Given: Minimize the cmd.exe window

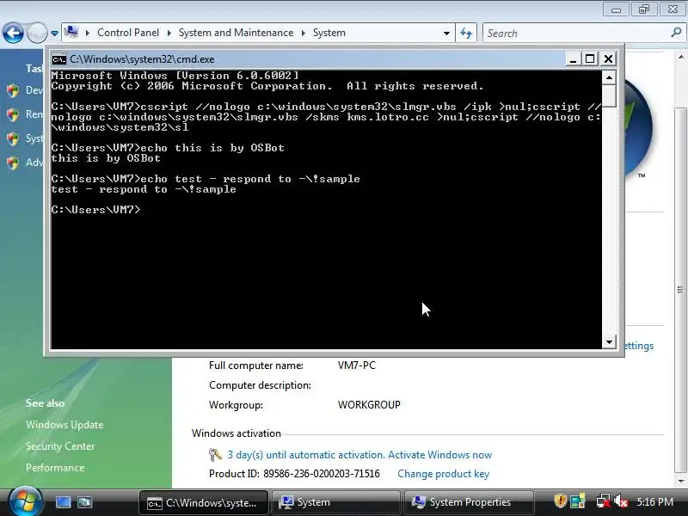Looking at the screenshot, I should point(572,58).
